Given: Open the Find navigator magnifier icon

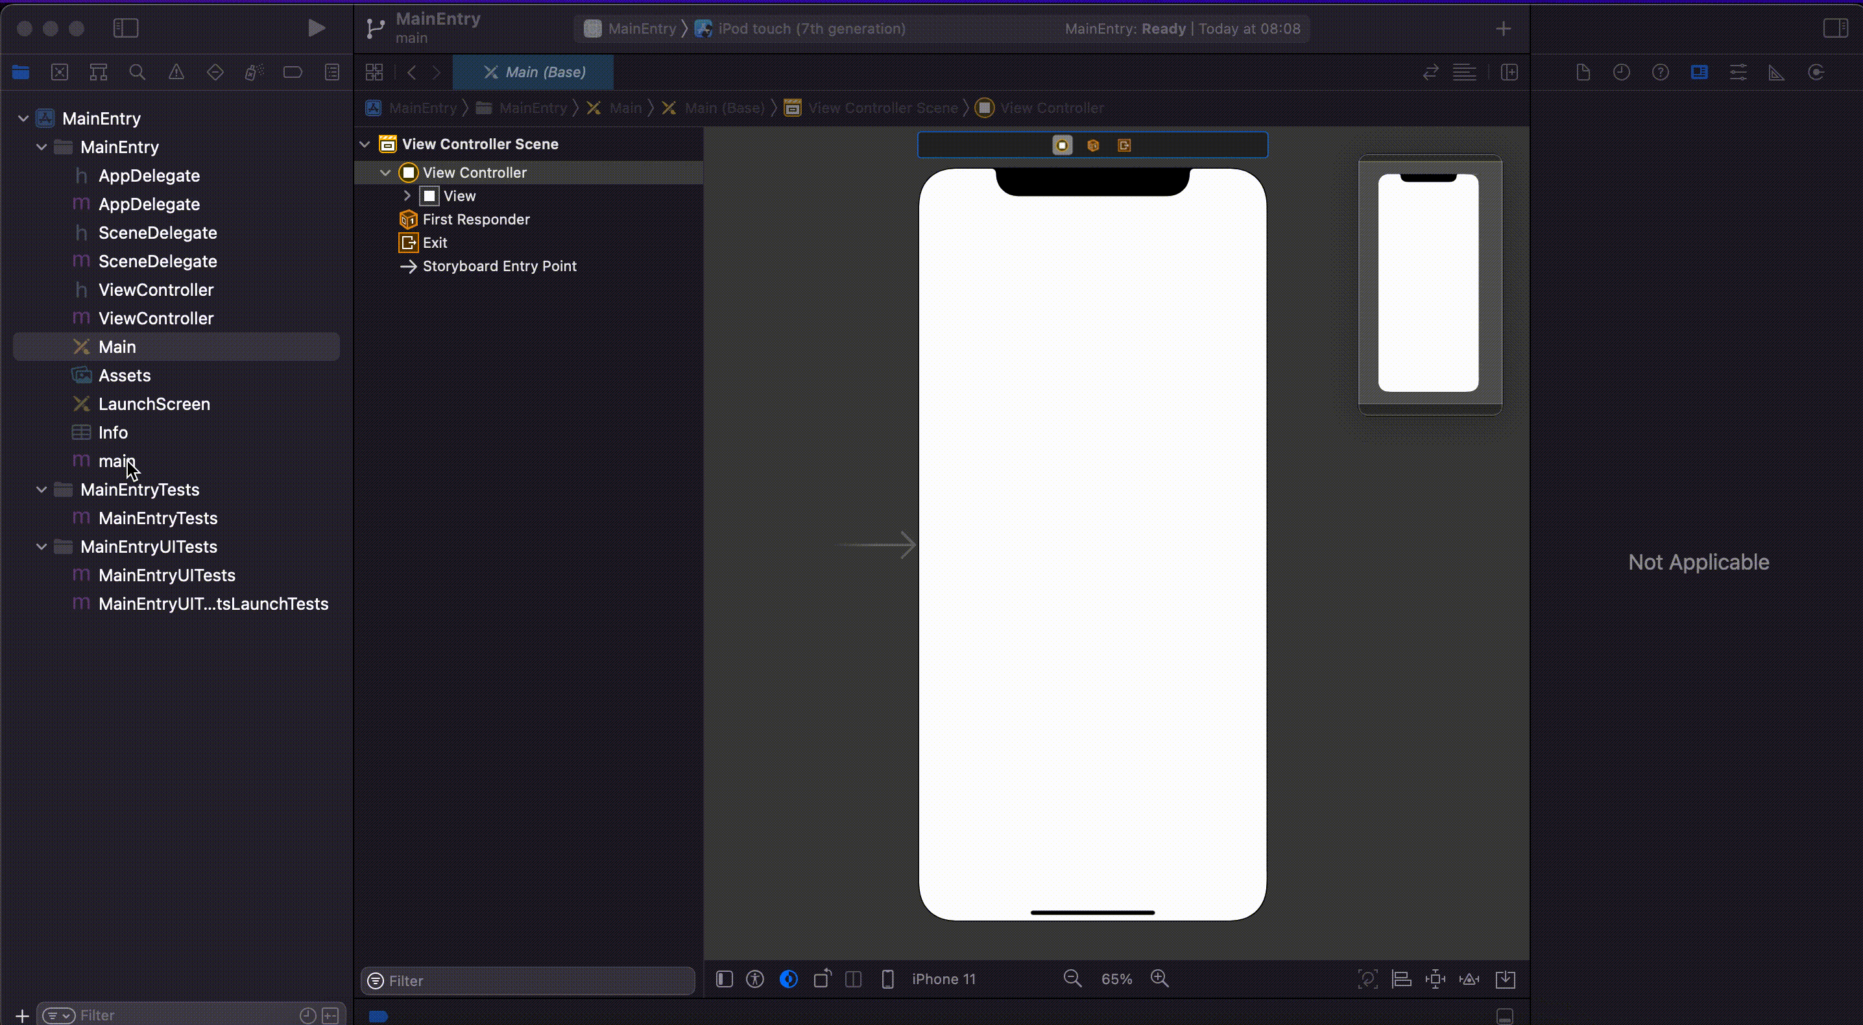Looking at the screenshot, I should click(x=138, y=73).
